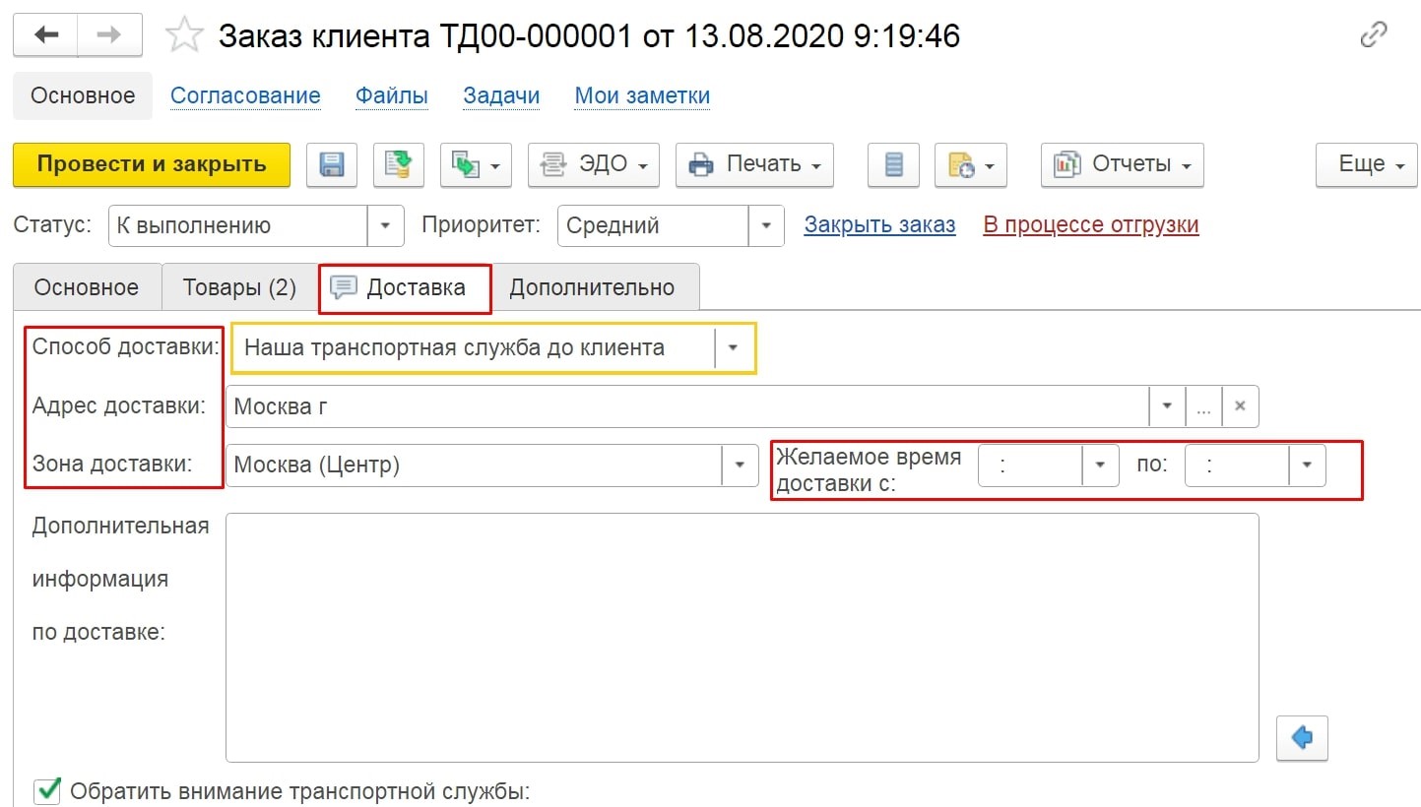The width and height of the screenshot is (1421, 807).
Task: Uncheck 'Обратить внимание транспортной службы' checkbox
Action: [x=46, y=790]
